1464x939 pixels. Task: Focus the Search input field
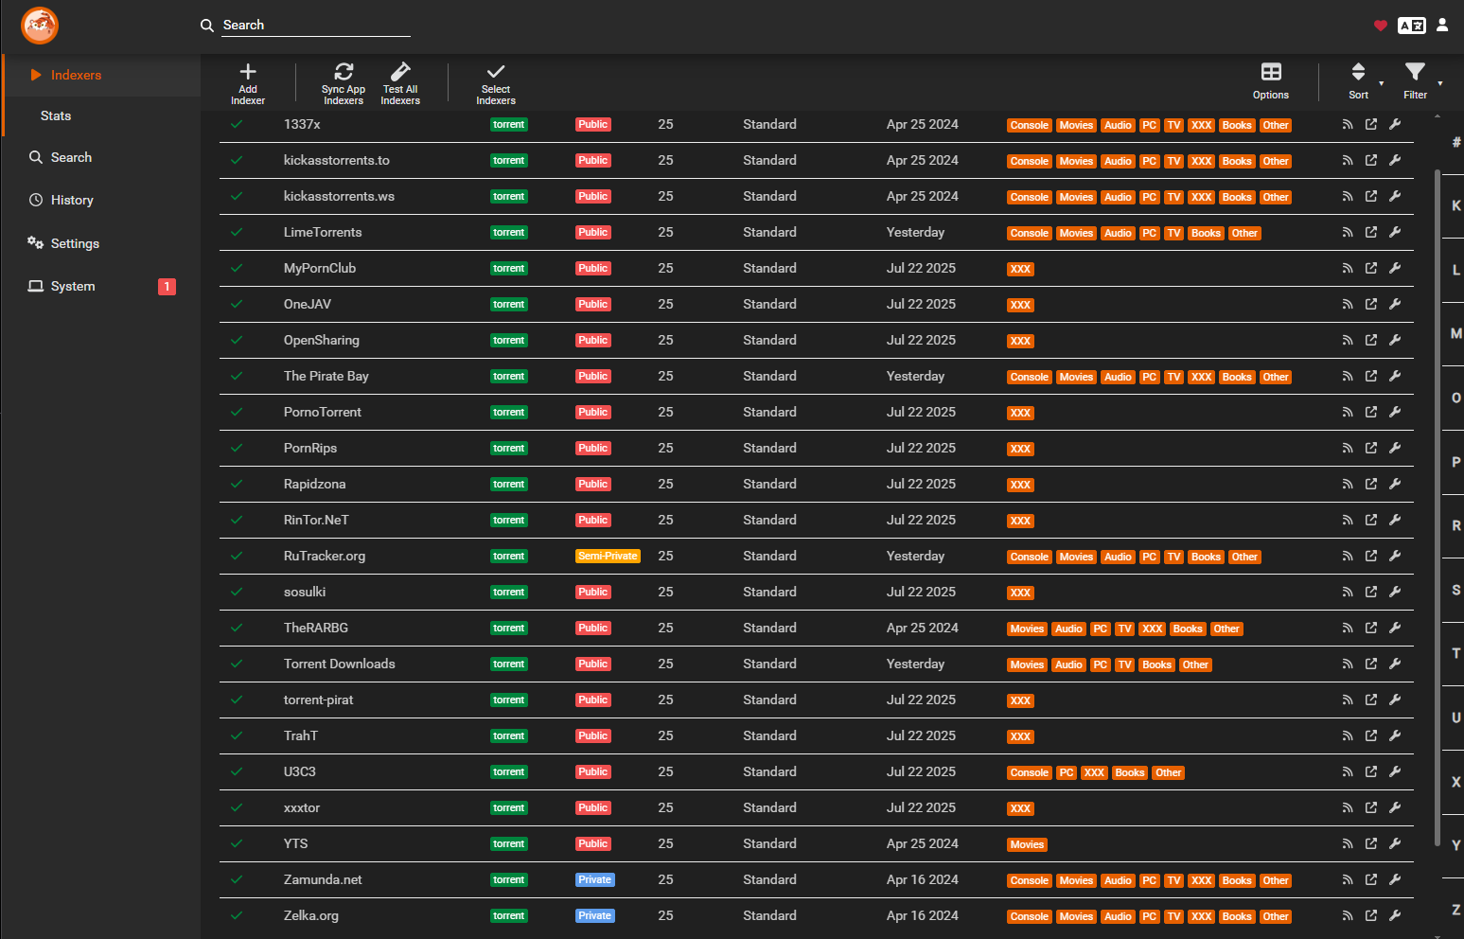click(x=316, y=26)
